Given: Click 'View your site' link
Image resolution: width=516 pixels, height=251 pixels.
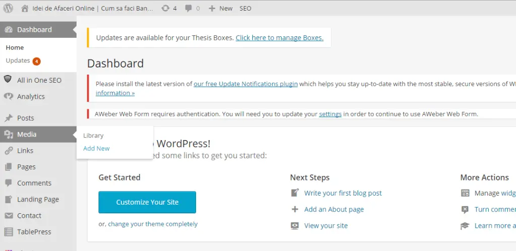Looking at the screenshot, I should [326, 226].
